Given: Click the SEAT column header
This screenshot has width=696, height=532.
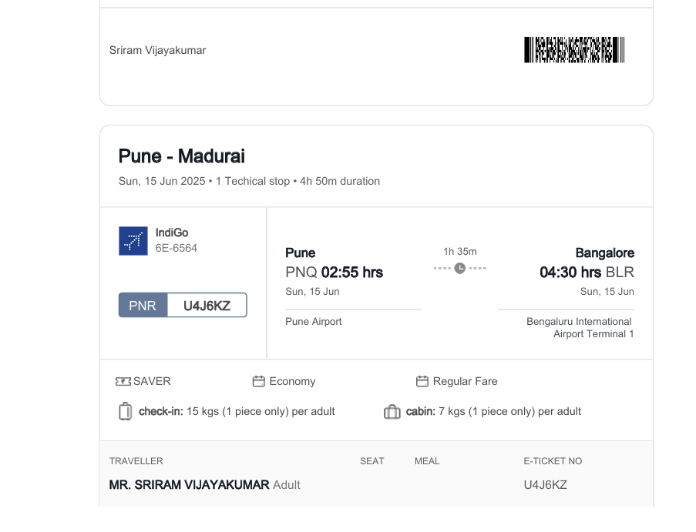Looking at the screenshot, I should click(x=372, y=461).
